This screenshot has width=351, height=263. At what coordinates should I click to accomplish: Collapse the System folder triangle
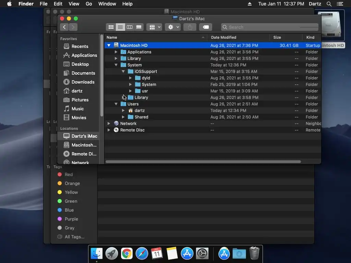(116, 65)
